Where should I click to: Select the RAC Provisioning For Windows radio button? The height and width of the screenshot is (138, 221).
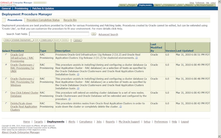[6, 79]
